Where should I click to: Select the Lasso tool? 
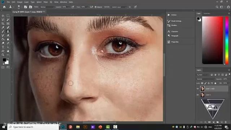coord(3,19)
